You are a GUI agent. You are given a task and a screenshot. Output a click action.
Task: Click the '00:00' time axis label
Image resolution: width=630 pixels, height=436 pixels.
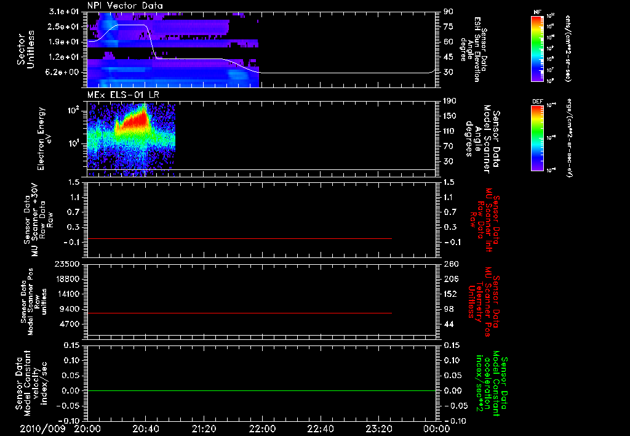[436, 429]
